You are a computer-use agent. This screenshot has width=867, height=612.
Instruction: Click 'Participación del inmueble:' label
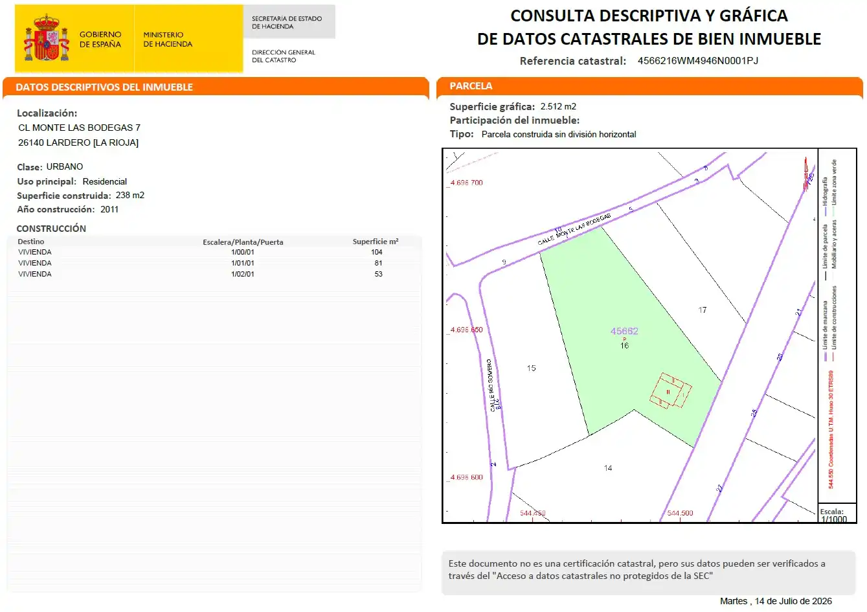[515, 120]
